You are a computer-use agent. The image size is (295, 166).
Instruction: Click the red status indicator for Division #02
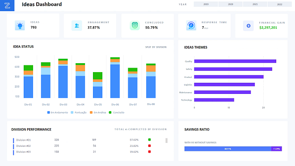149,146
